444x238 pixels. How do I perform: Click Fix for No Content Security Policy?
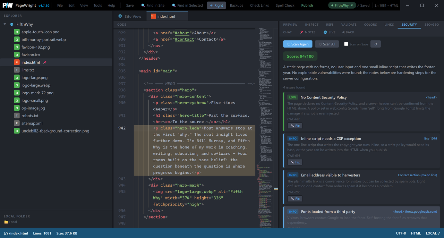[295, 126]
